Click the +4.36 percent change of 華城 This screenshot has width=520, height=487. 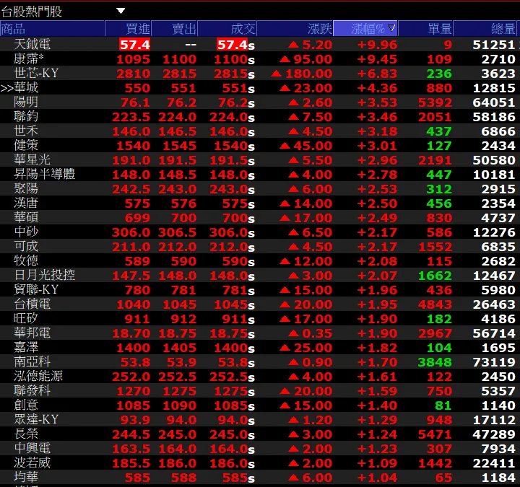tap(377, 88)
